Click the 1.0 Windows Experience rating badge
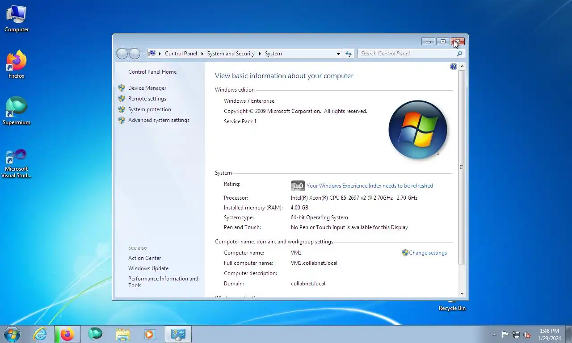Screen dimensions: 572x343 pyautogui.click(x=298, y=186)
